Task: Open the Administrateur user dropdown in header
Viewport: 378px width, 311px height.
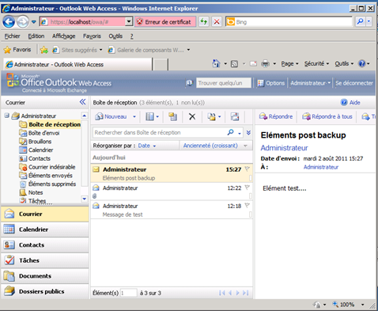Action: (x=310, y=83)
